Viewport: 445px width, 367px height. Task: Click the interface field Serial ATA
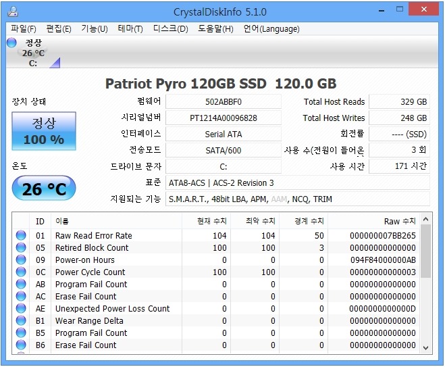224,134
